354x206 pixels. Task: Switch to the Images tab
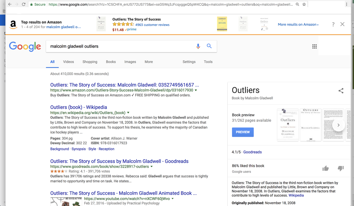(130, 62)
